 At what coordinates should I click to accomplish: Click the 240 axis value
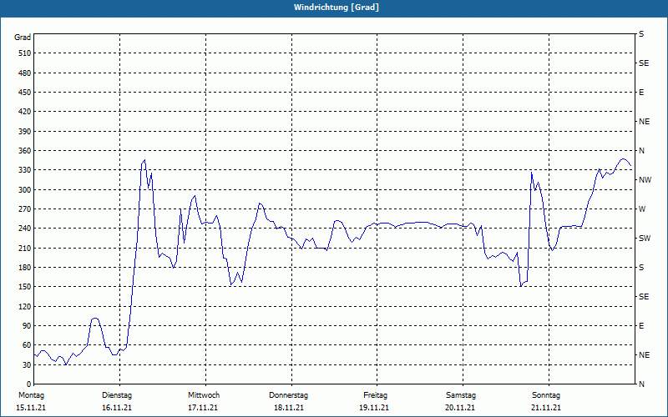point(25,229)
